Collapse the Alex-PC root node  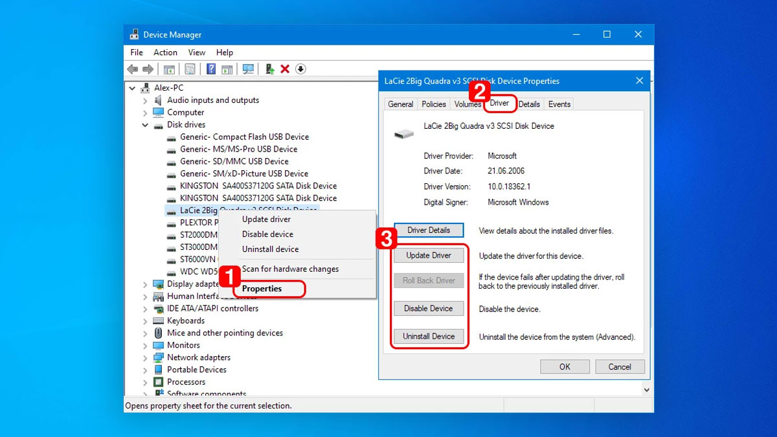click(x=133, y=88)
